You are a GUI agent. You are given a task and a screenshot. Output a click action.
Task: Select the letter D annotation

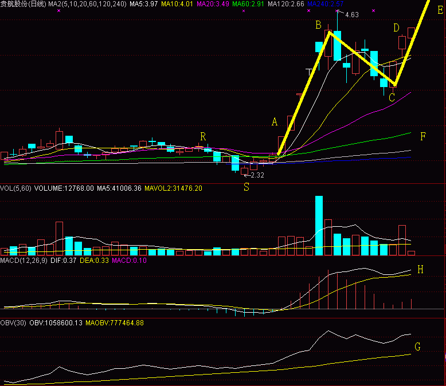tap(396, 27)
